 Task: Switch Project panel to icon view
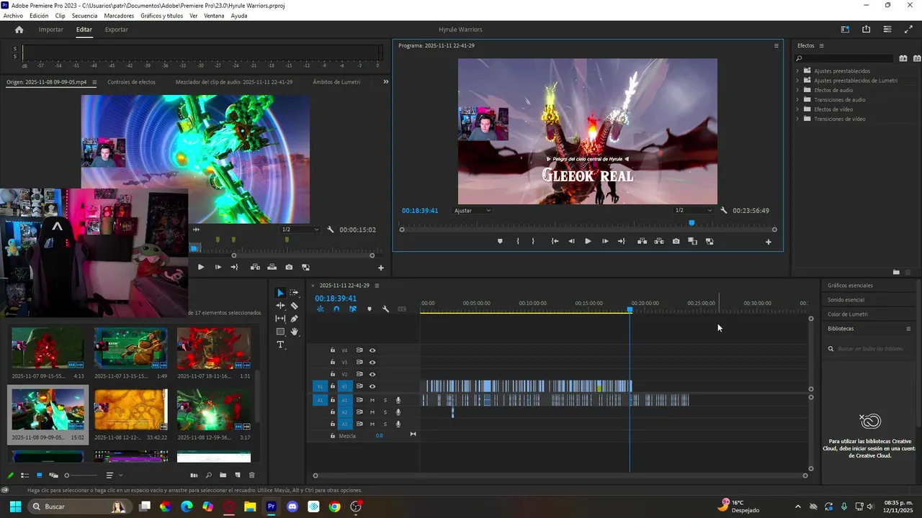[x=39, y=476]
